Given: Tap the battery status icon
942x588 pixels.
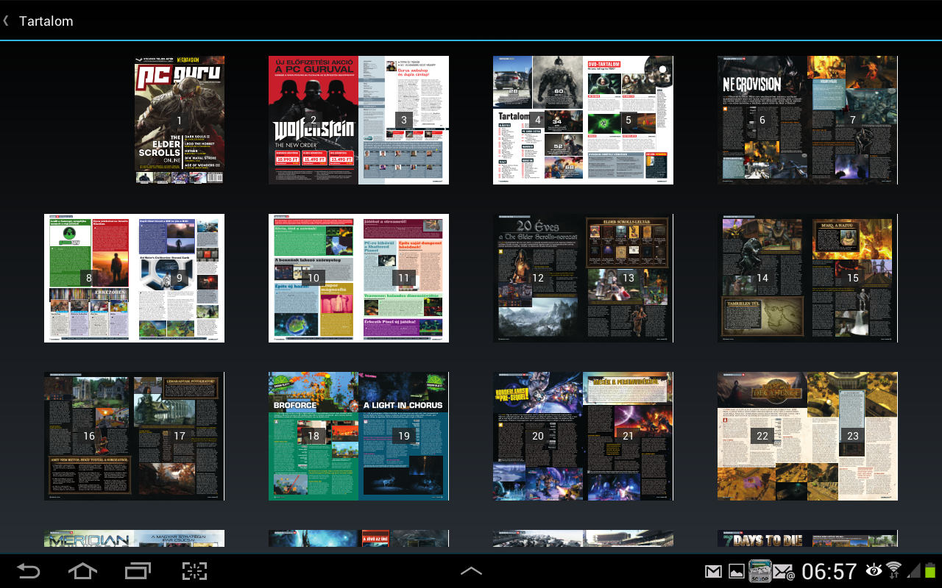Looking at the screenshot, I should pyautogui.click(x=931, y=570).
